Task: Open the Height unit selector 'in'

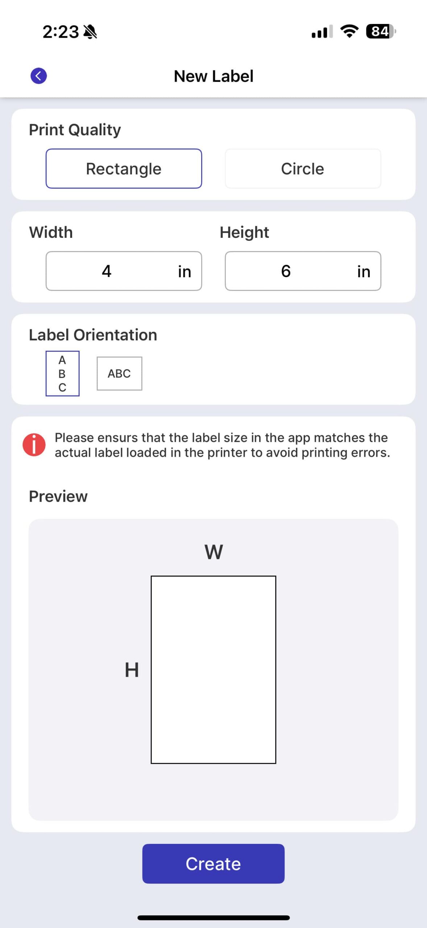Action: [364, 272]
